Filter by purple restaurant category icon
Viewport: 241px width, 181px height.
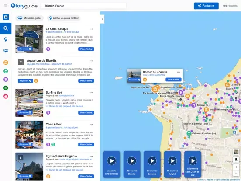pos(6,80)
